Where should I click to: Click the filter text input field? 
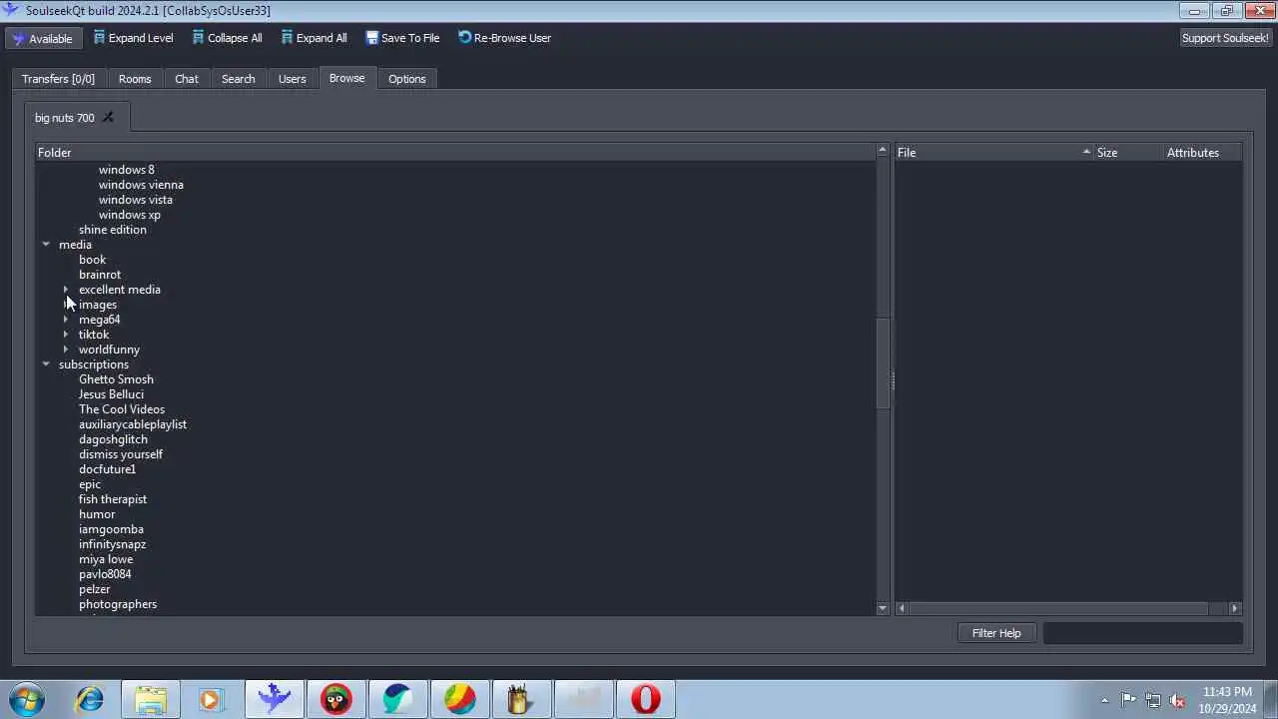point(1142,633)
